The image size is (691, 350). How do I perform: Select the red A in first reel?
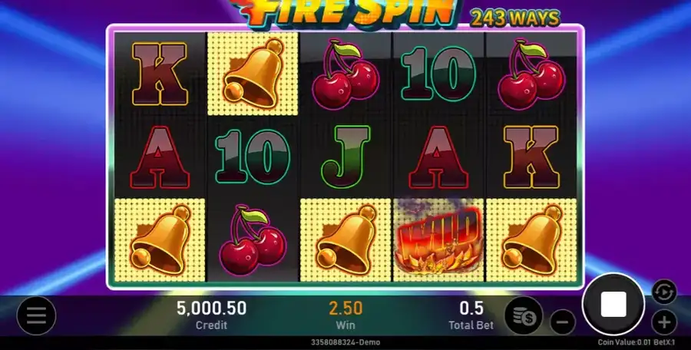click(x=160, y=157)
